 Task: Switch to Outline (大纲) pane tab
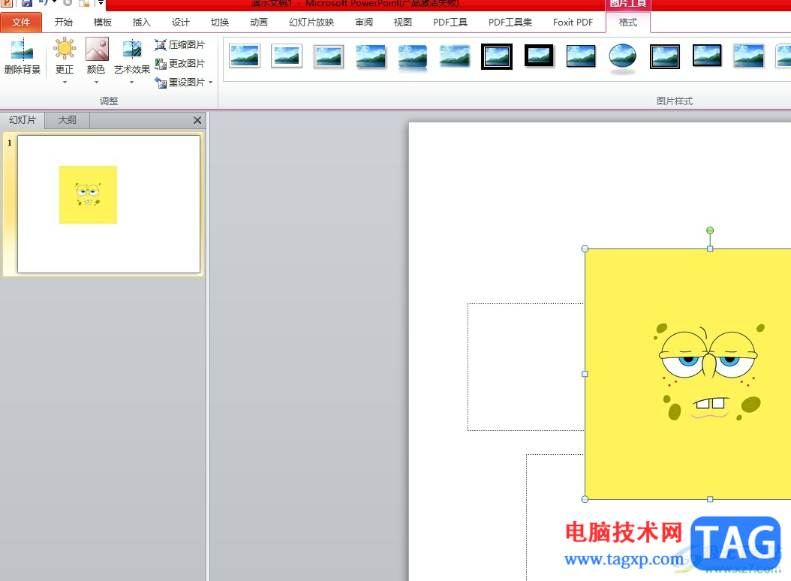pyautogui.click(x=67, y=120)
